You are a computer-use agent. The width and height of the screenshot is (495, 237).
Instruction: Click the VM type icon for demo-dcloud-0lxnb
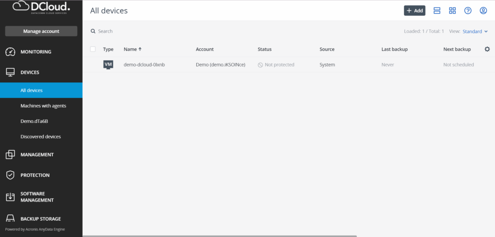pyautogui.click(x=108, y=65)
